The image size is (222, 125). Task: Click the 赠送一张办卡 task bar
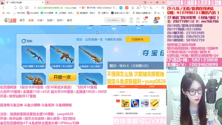pos(135,66)
